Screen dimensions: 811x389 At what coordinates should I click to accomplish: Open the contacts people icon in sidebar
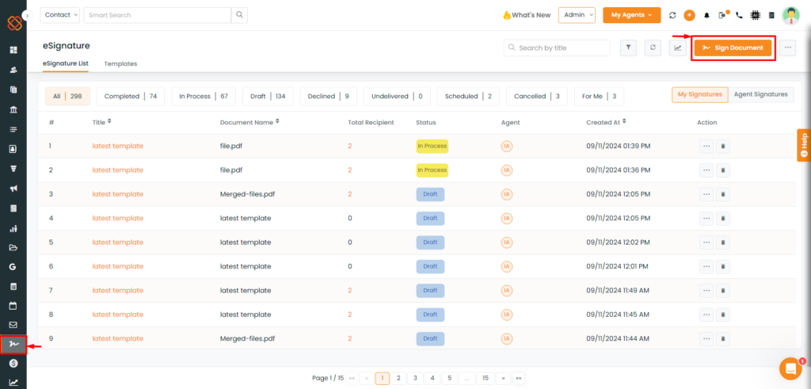click(x=13, y=70)
